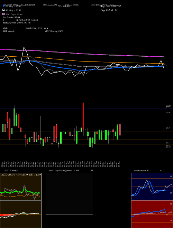This screenshot has width=173, height=228.
Task: Click the 'CL: 20.55' closing price text
Action: (x=64, y=6)
